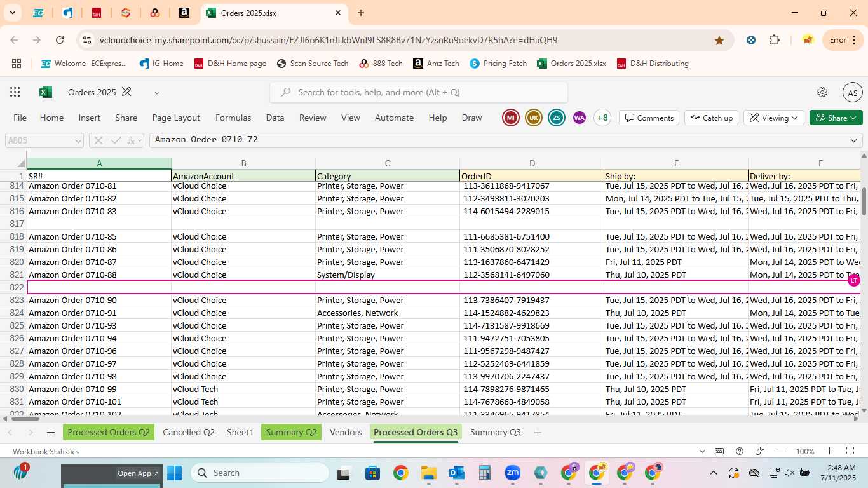Open the Excel settings gear
Viewport: 868px width, 488px height.
pos(822,92)
